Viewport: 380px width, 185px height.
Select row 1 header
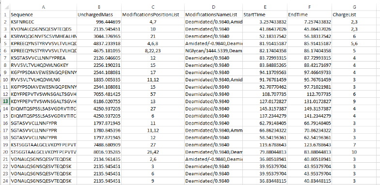[x=5, y=15]
